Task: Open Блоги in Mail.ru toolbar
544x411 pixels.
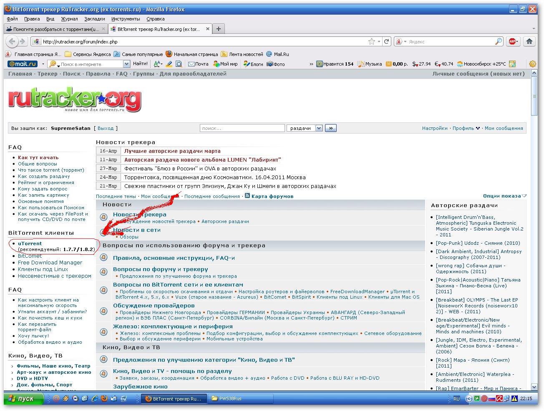Action: (254, 64)
